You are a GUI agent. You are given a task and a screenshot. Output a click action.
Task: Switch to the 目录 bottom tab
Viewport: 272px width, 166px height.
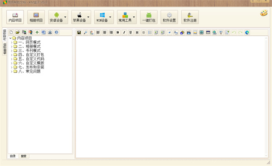13,156
